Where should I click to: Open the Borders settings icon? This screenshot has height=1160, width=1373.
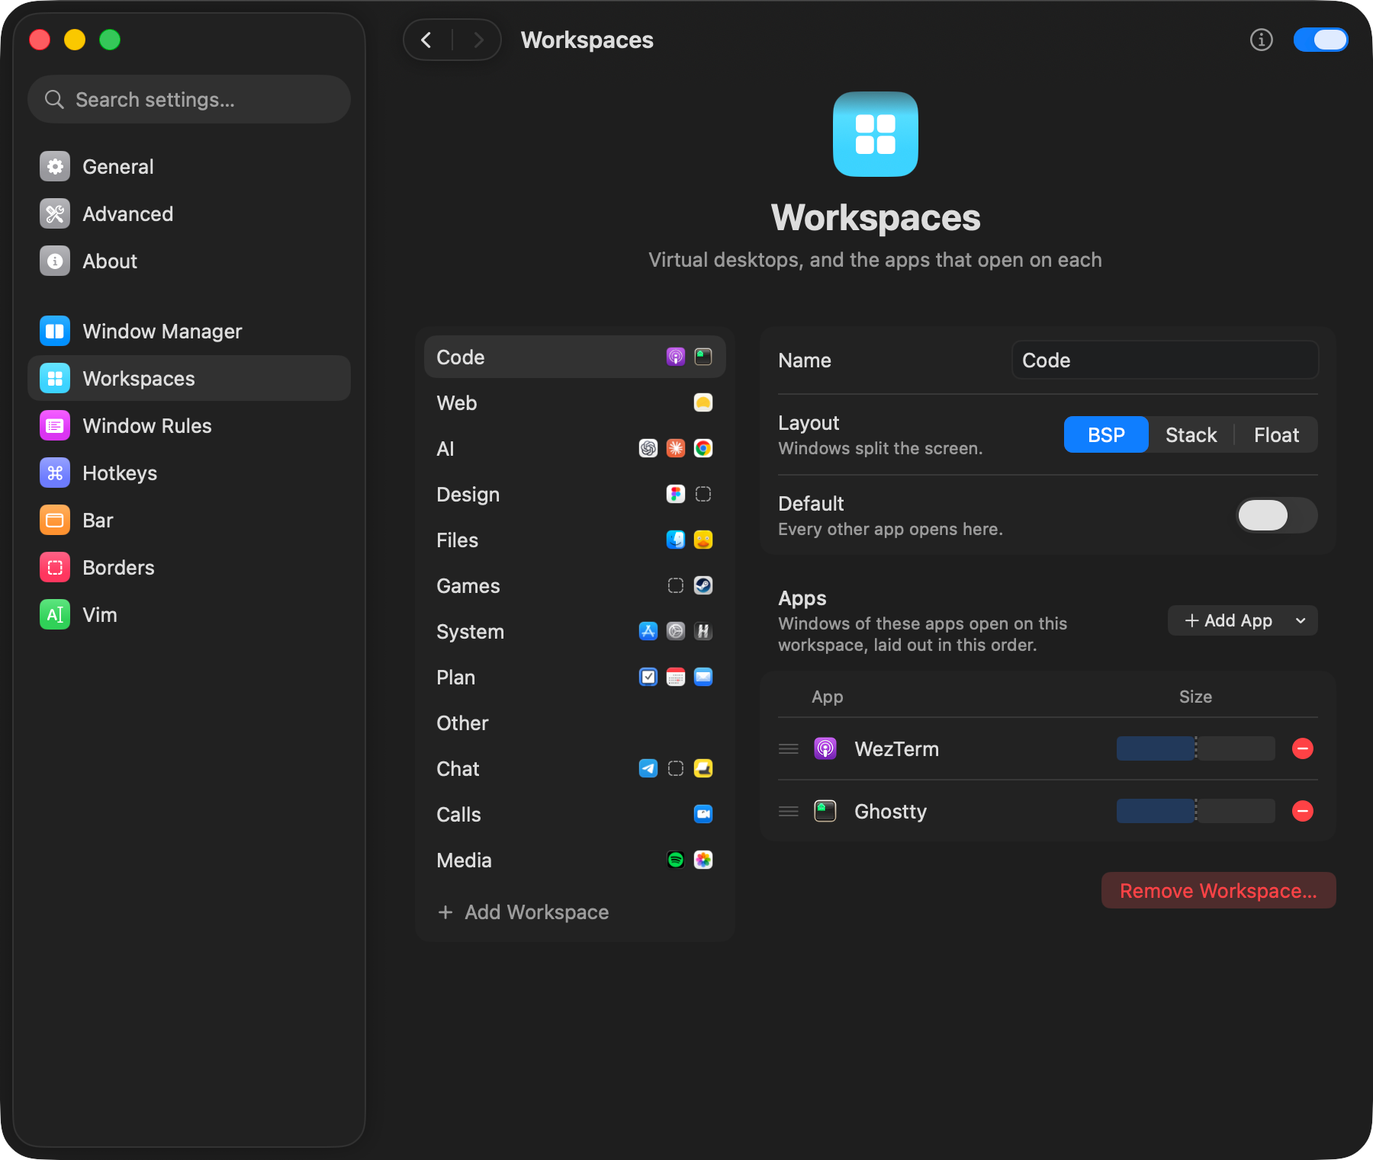point(55,568)
